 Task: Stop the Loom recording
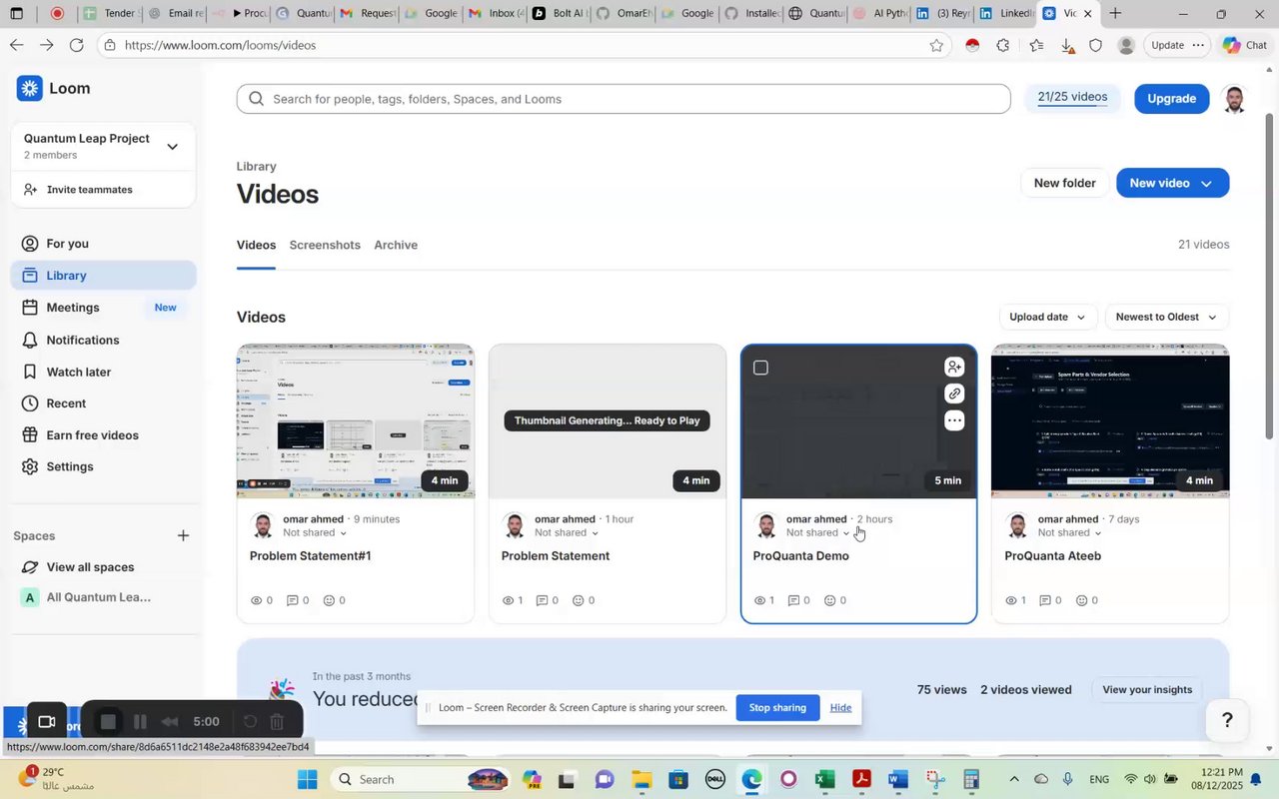coord(109,722)
